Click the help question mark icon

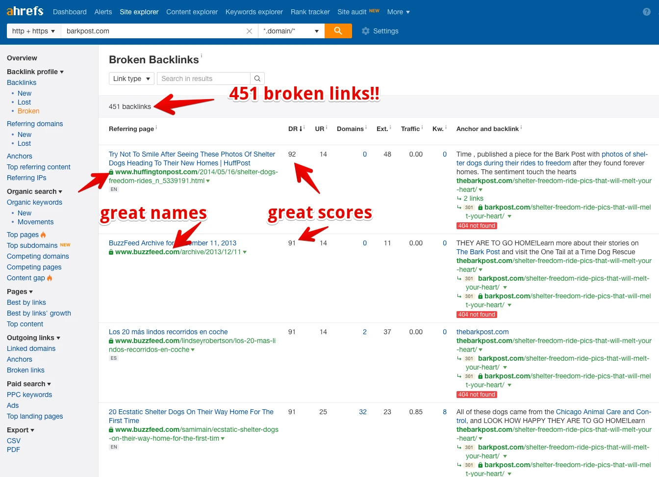(x=646, y=11)
